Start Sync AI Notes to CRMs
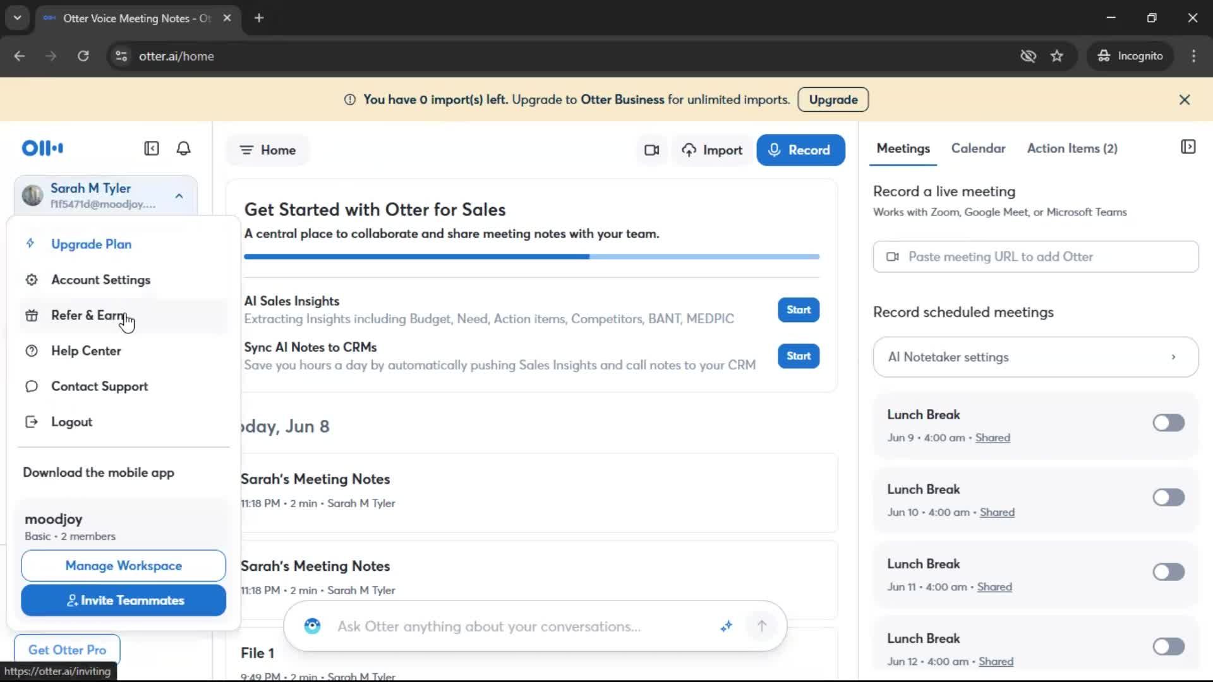 point(799,356)
